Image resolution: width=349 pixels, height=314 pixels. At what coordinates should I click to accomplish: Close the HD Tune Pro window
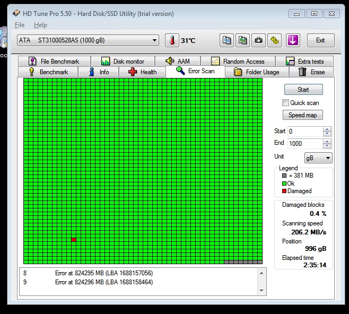331,14
